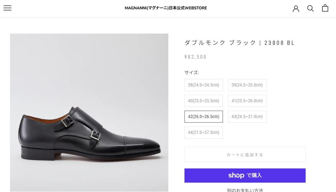Viewport: 336px width, 192px height.
Task: Select size 44(27.0~27.5cm)
Action: coord(204,132)
